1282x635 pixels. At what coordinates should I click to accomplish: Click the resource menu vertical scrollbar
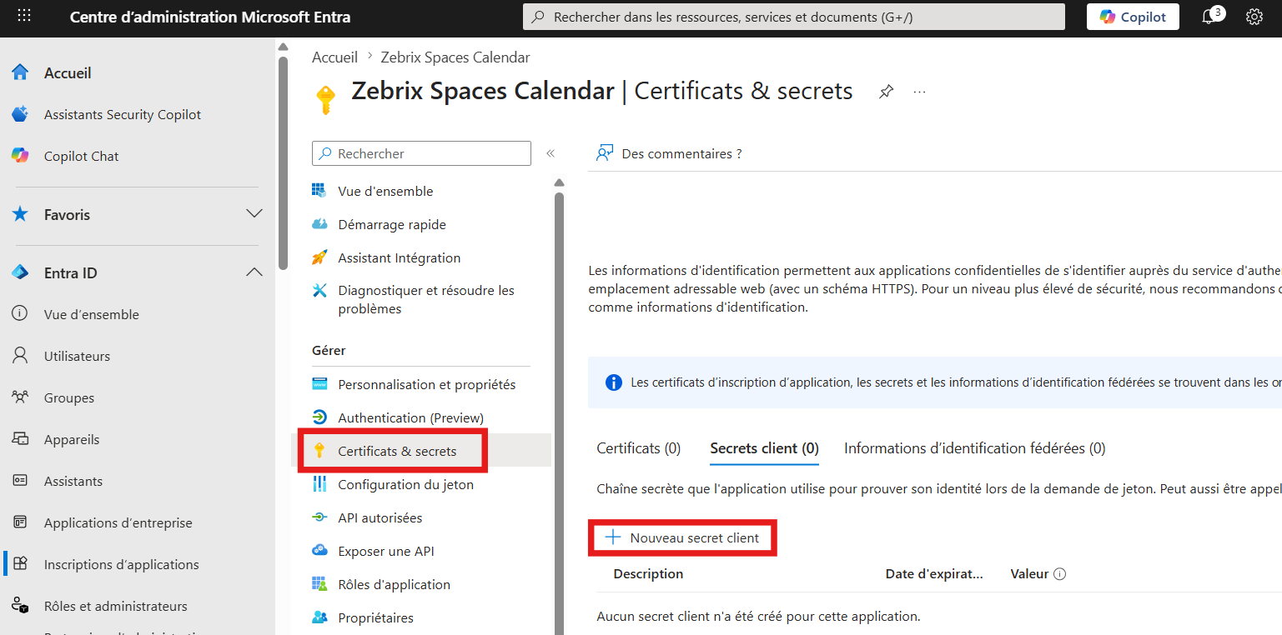coord(559,408)
